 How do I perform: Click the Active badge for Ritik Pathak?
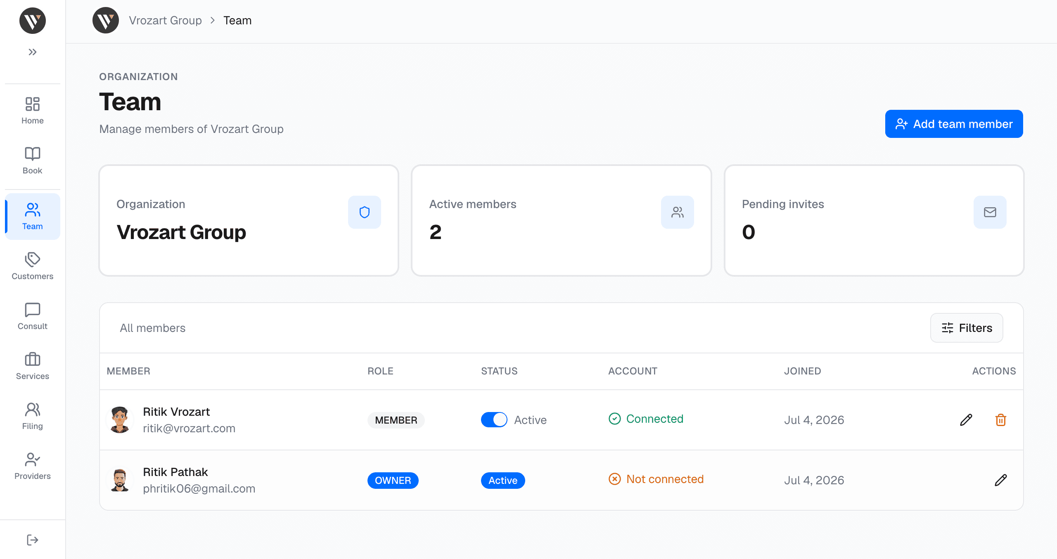(503, 481)
